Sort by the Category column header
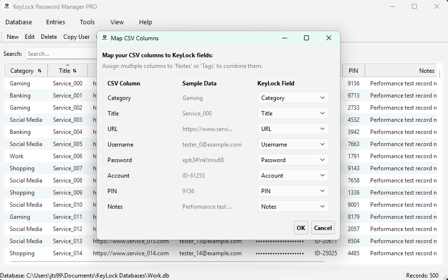The width and height of the screenshot is (448, 280). click(26, 71)
